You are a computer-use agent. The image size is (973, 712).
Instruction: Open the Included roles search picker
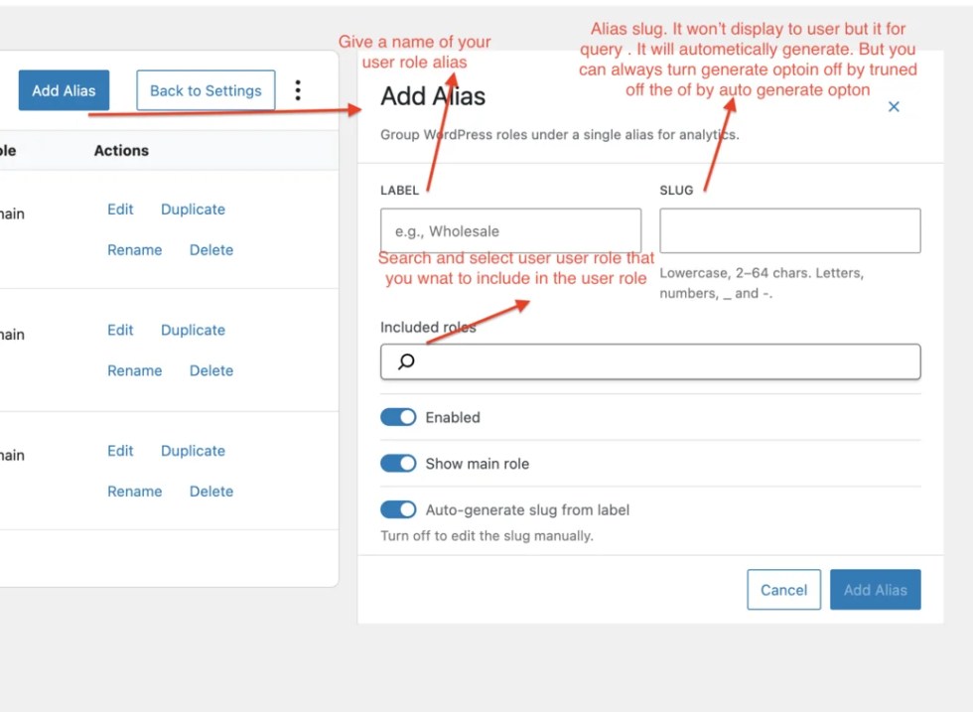coord(650,361)
